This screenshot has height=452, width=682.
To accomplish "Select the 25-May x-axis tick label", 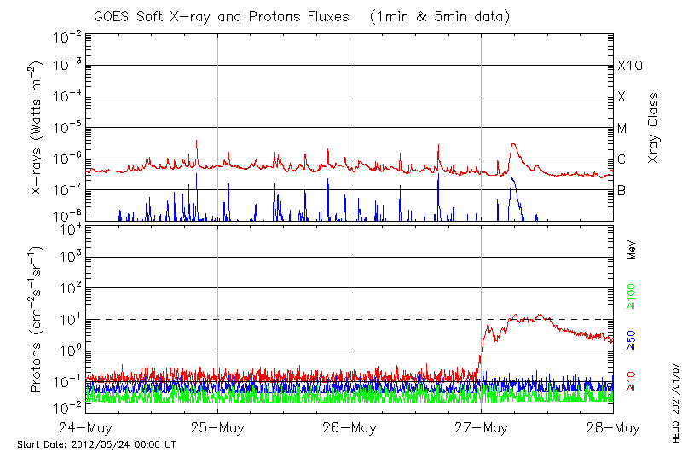I will point(218,426).
